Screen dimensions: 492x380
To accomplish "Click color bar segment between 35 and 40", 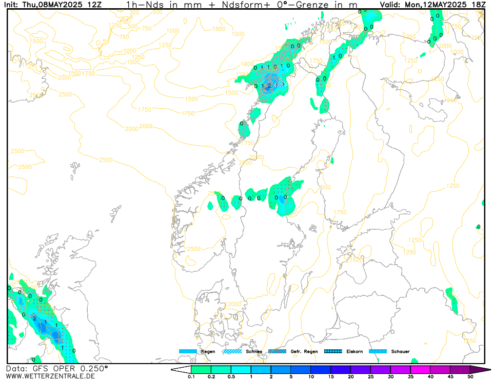I will (421, 370).
